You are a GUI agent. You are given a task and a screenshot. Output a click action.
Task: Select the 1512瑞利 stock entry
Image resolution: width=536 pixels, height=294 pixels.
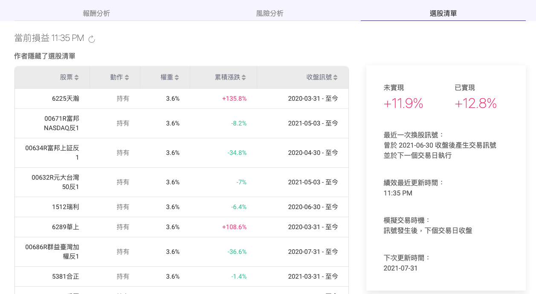[65, 207]
